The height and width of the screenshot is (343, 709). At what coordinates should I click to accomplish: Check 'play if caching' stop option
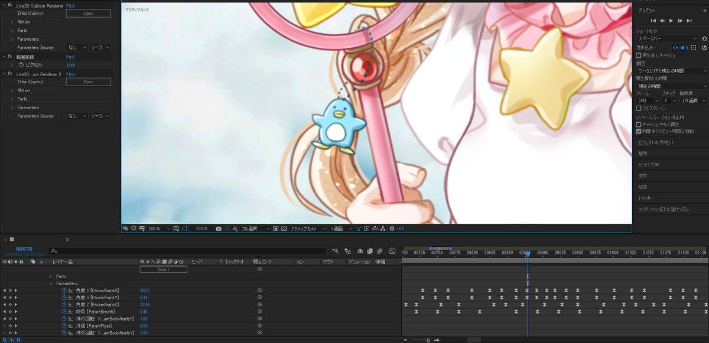tap(639, 125)
